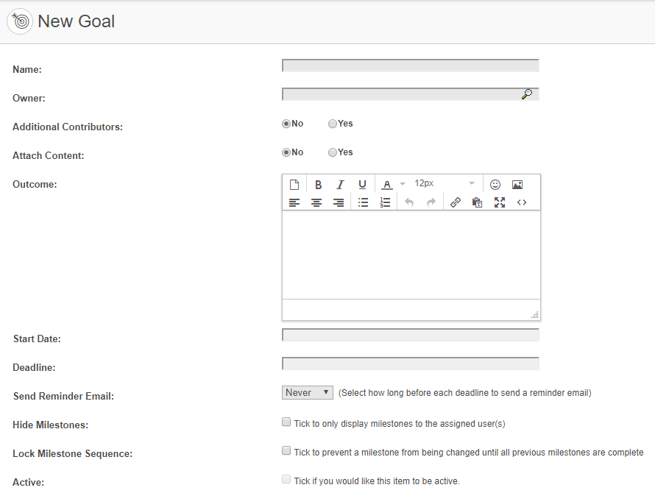Open fullscreen mode in the editor
The height and width of the screenshot is (496, 655).
(500, 202)
